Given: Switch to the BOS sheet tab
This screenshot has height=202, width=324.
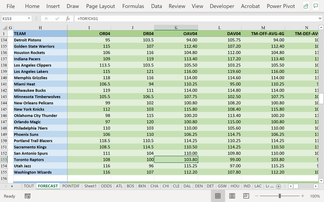Looking at the screenshot, I should pos(130,186).
